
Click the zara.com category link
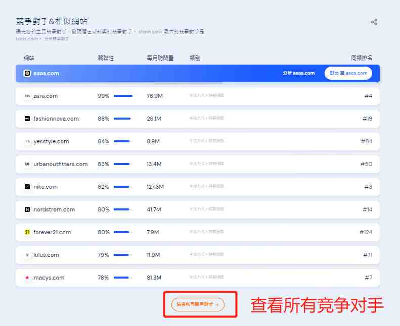[207, 95]
